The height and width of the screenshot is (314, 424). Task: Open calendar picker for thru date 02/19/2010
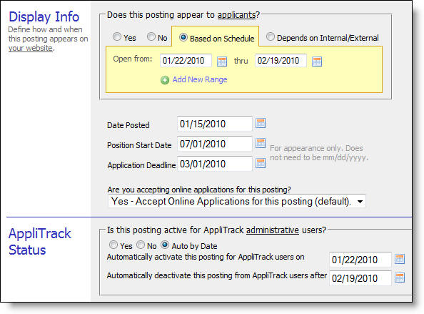(x=317, y=62)
